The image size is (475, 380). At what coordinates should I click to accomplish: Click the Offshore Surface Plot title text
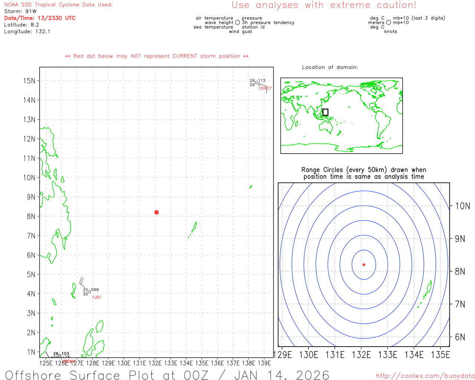point(167,375)
